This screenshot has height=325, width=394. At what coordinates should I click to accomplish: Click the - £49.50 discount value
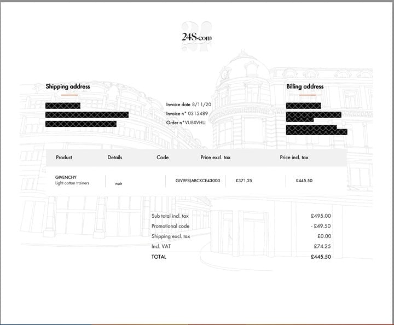pyautogui.click(x=321, y=226)
